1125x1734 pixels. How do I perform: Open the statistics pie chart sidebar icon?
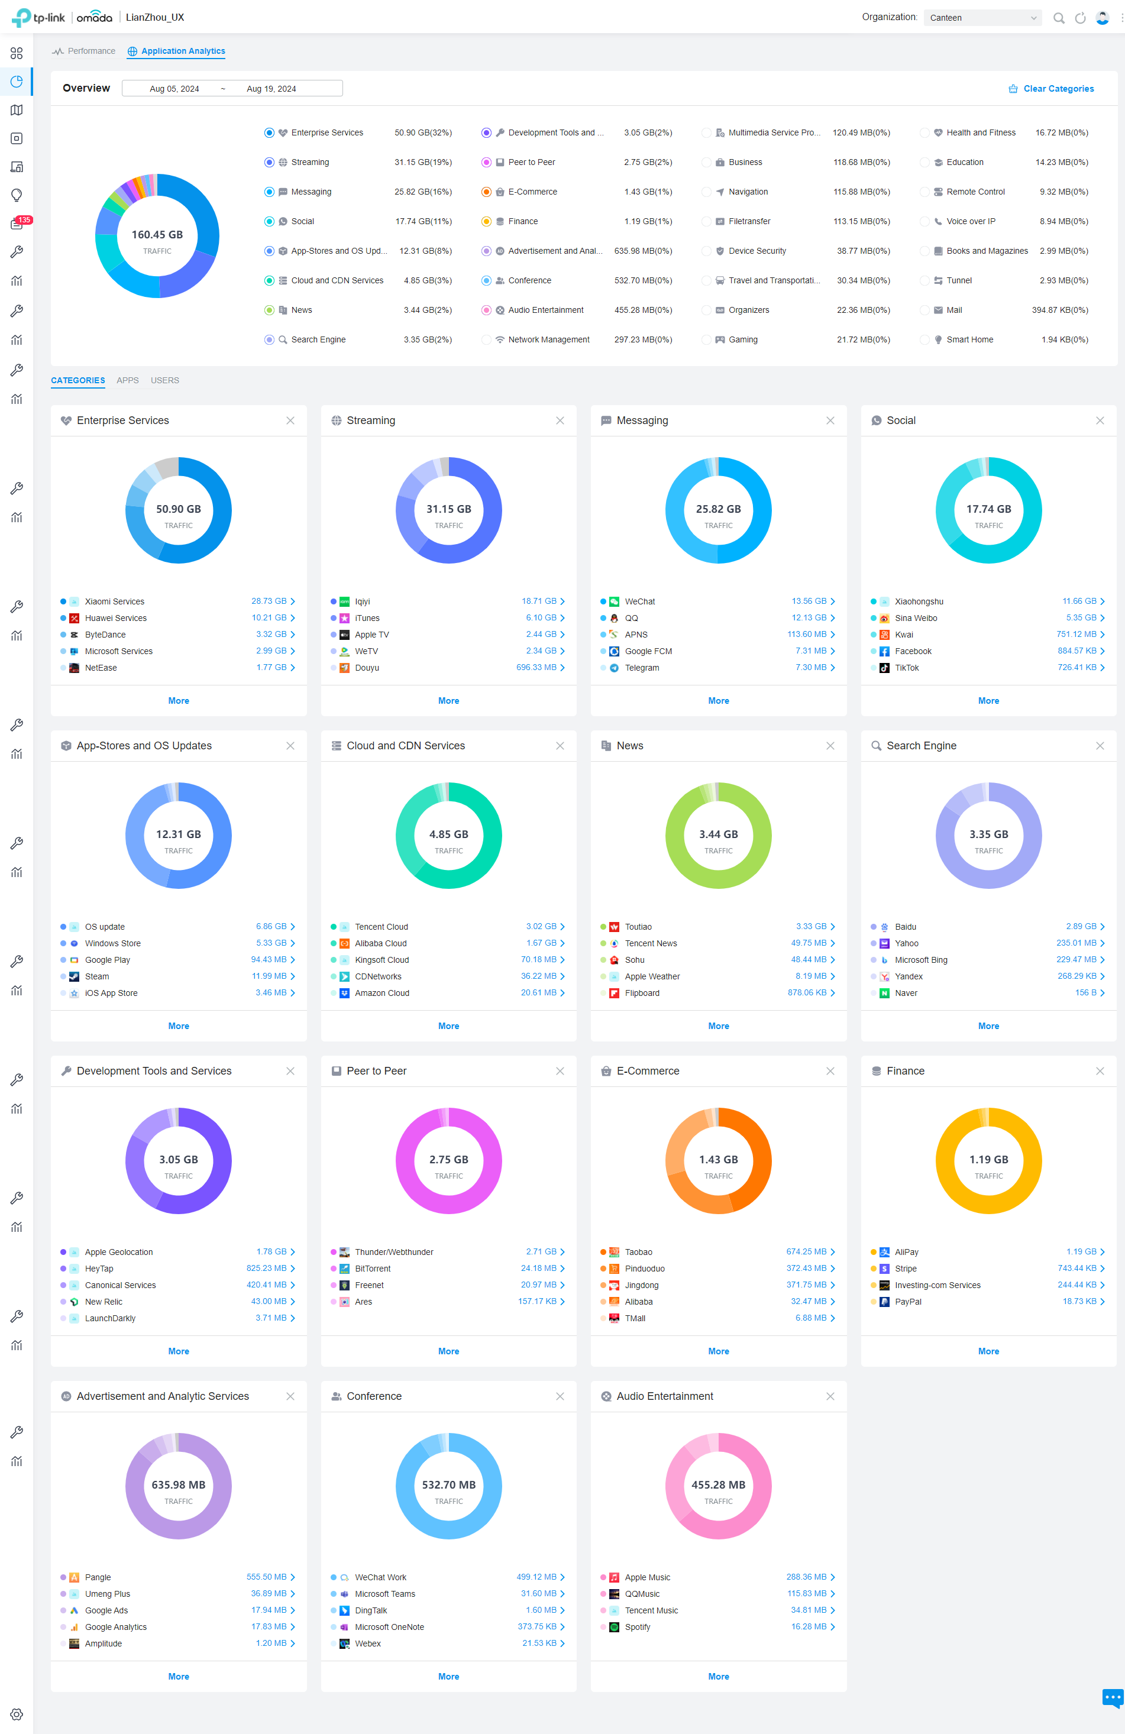(16, 82)
